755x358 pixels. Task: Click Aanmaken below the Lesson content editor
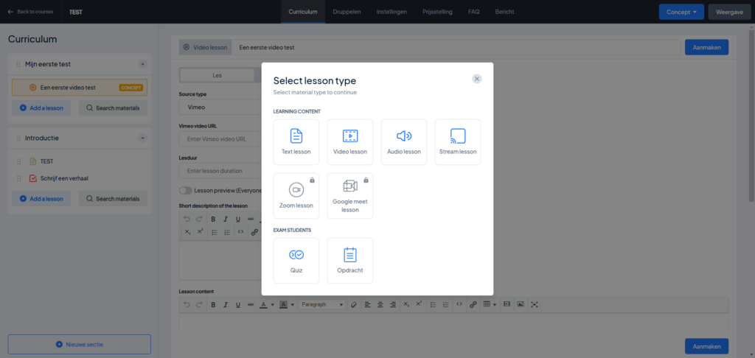tap(706, 346)
